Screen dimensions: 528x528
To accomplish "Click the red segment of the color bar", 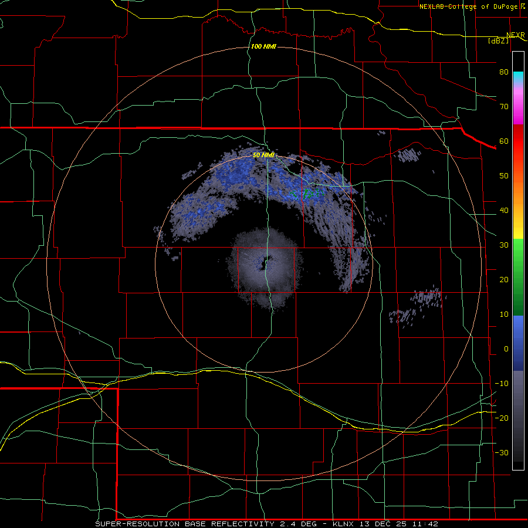I will [518, 141].
